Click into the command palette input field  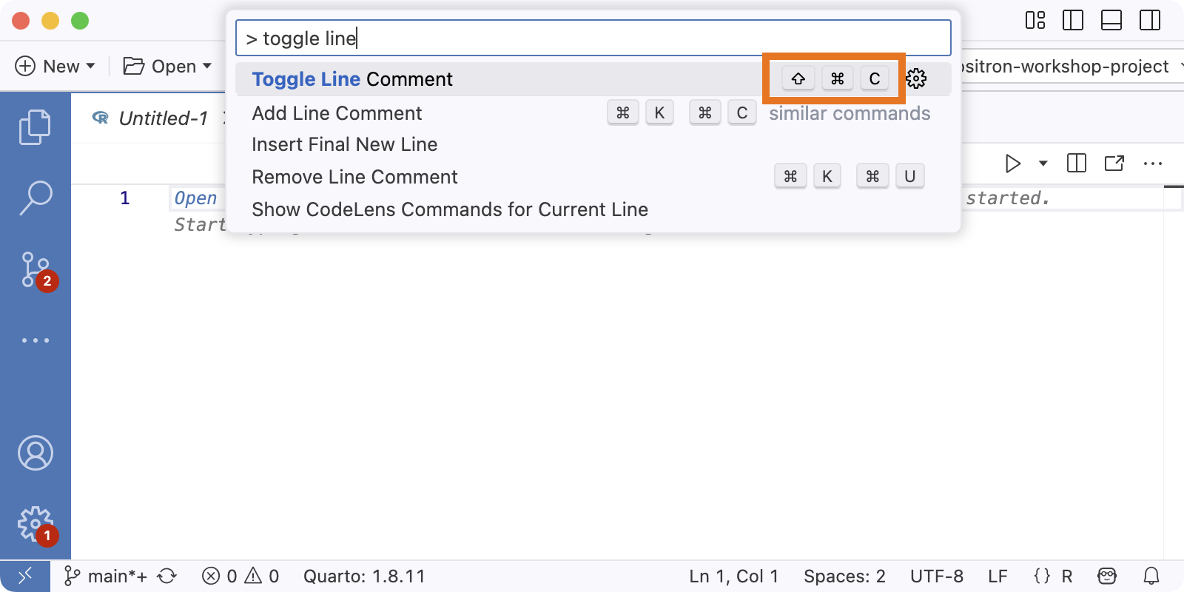tap(593, 38)
